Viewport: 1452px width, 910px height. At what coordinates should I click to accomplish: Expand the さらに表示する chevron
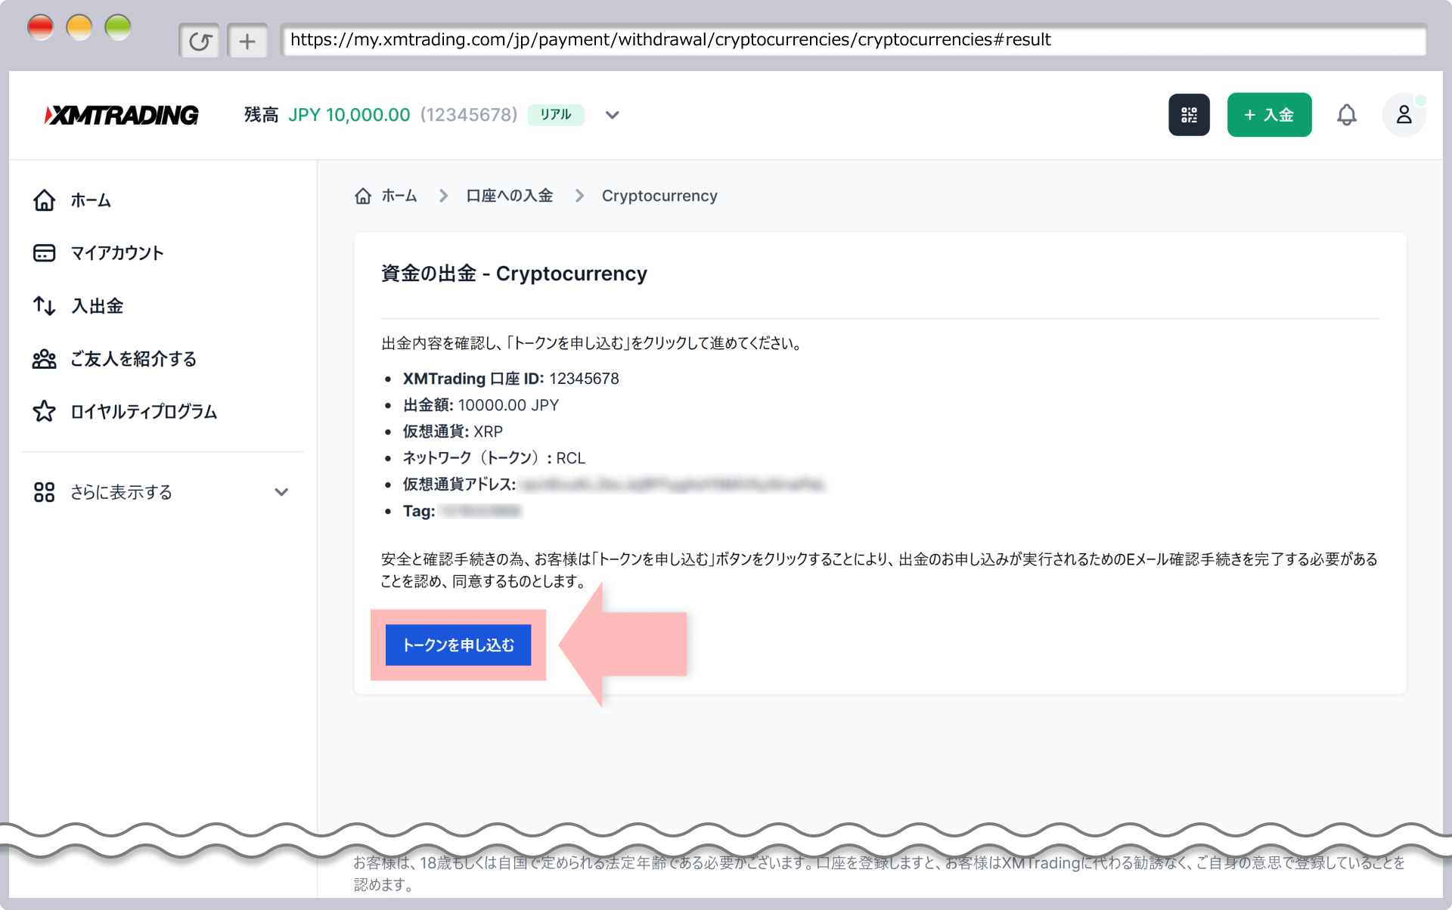tap(281, 492)
